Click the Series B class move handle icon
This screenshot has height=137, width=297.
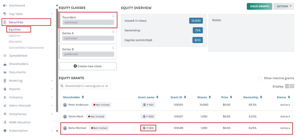[113, 48]
